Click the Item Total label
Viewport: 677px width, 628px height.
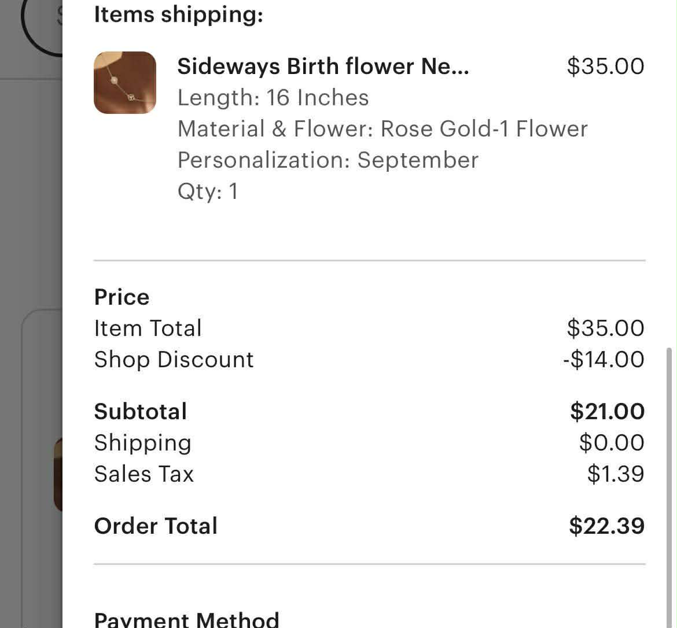pyautogui.click(x=148, y=328)
